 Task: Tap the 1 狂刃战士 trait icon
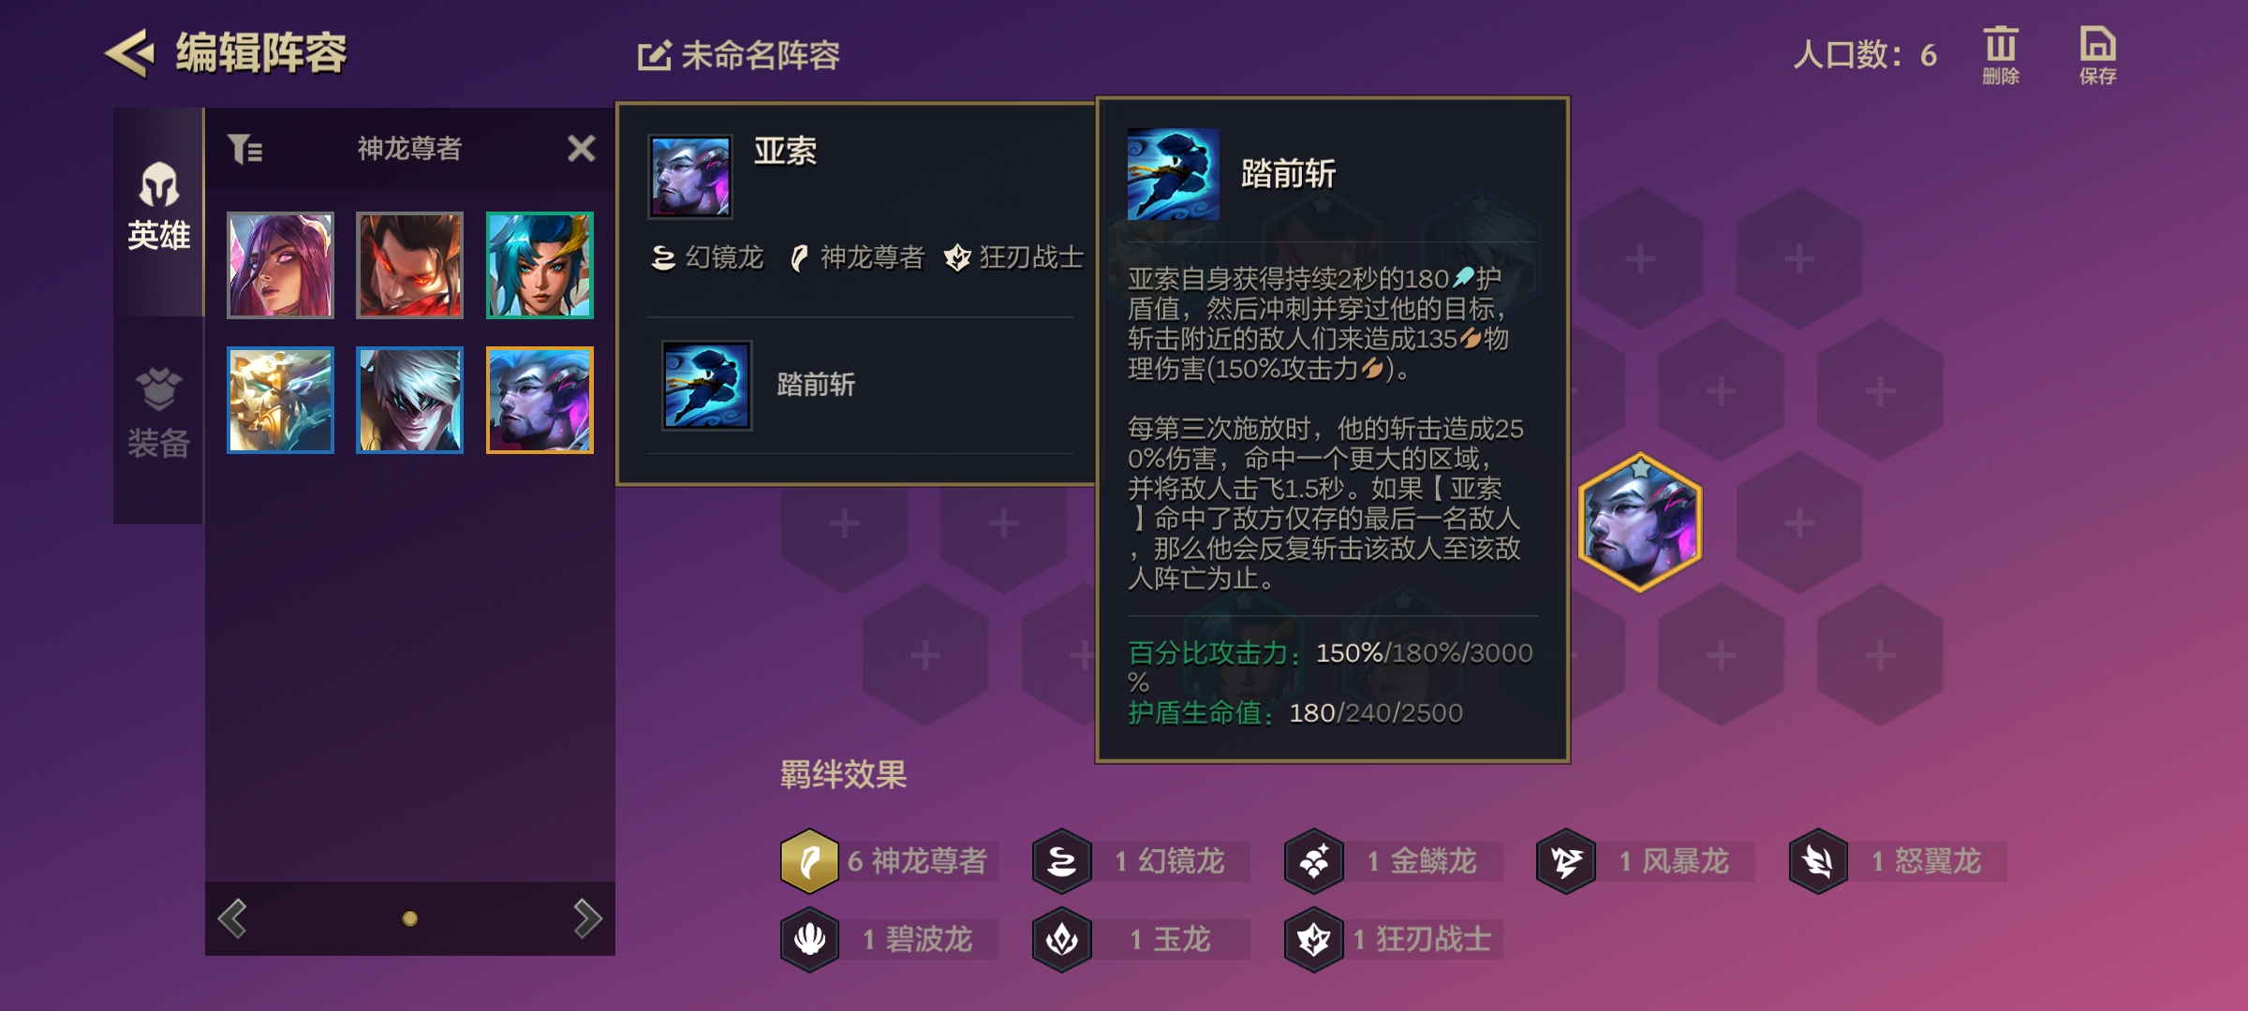1314,939
